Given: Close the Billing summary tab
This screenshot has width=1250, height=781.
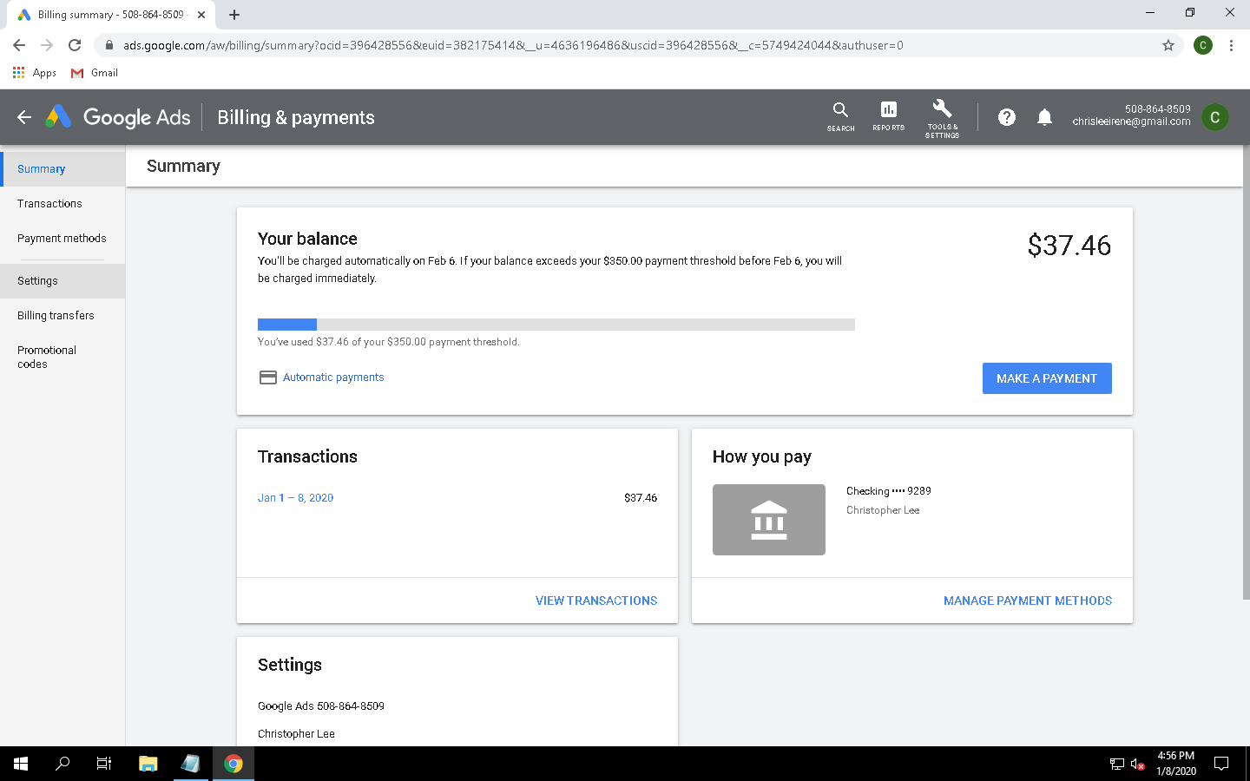Looking at the screenshot, I should [x=201, y=15].
